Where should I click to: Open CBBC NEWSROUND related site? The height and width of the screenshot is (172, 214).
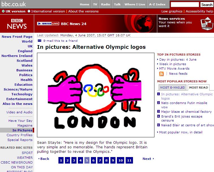pyautogui.click(x=17, y=162)
